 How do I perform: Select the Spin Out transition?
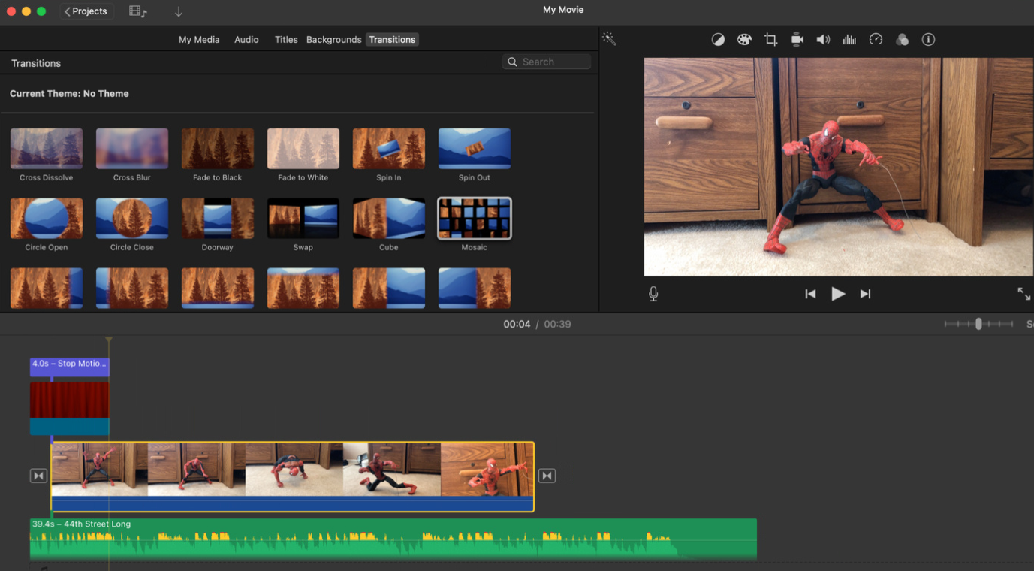click(475, 149)
